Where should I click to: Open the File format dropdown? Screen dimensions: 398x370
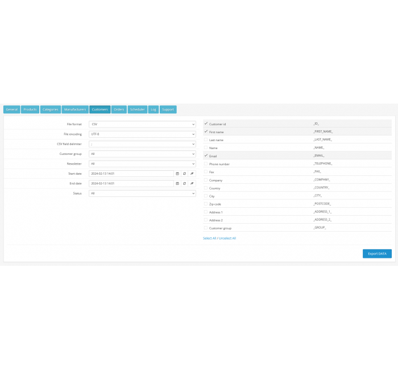142,124
